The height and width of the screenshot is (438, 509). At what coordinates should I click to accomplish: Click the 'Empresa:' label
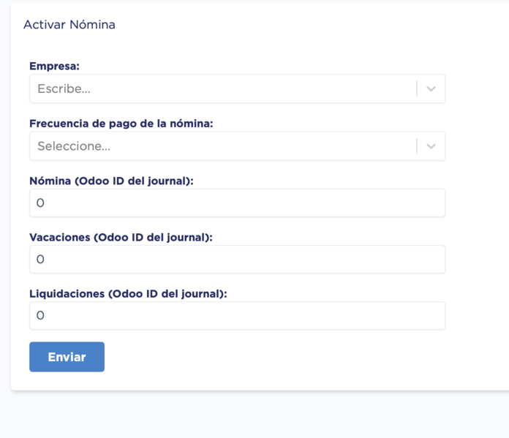coord(55,67)
